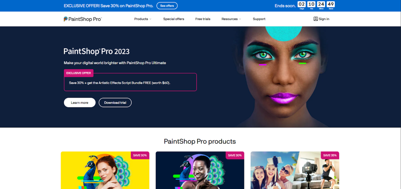The width and height of the screenshot is (401, 189).
Task: Click the Sign in user icon
Action: 316,19
